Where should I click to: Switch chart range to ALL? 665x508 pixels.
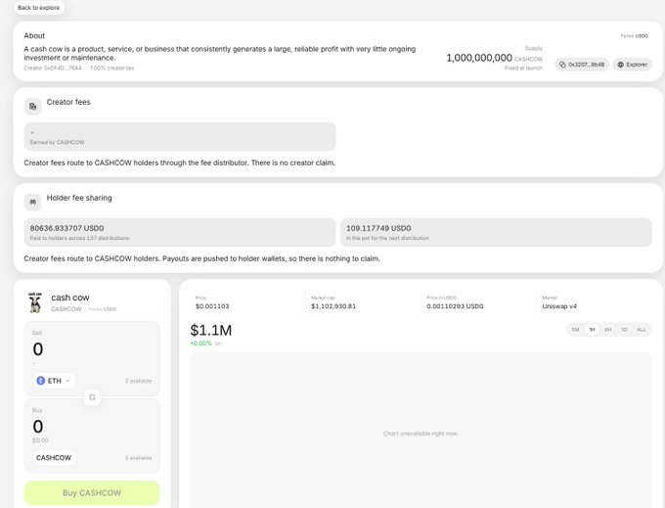pos(642,330)
